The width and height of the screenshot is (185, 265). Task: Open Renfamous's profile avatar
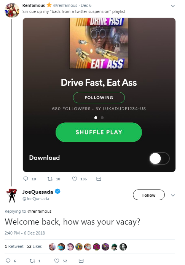tap(12, 10)
